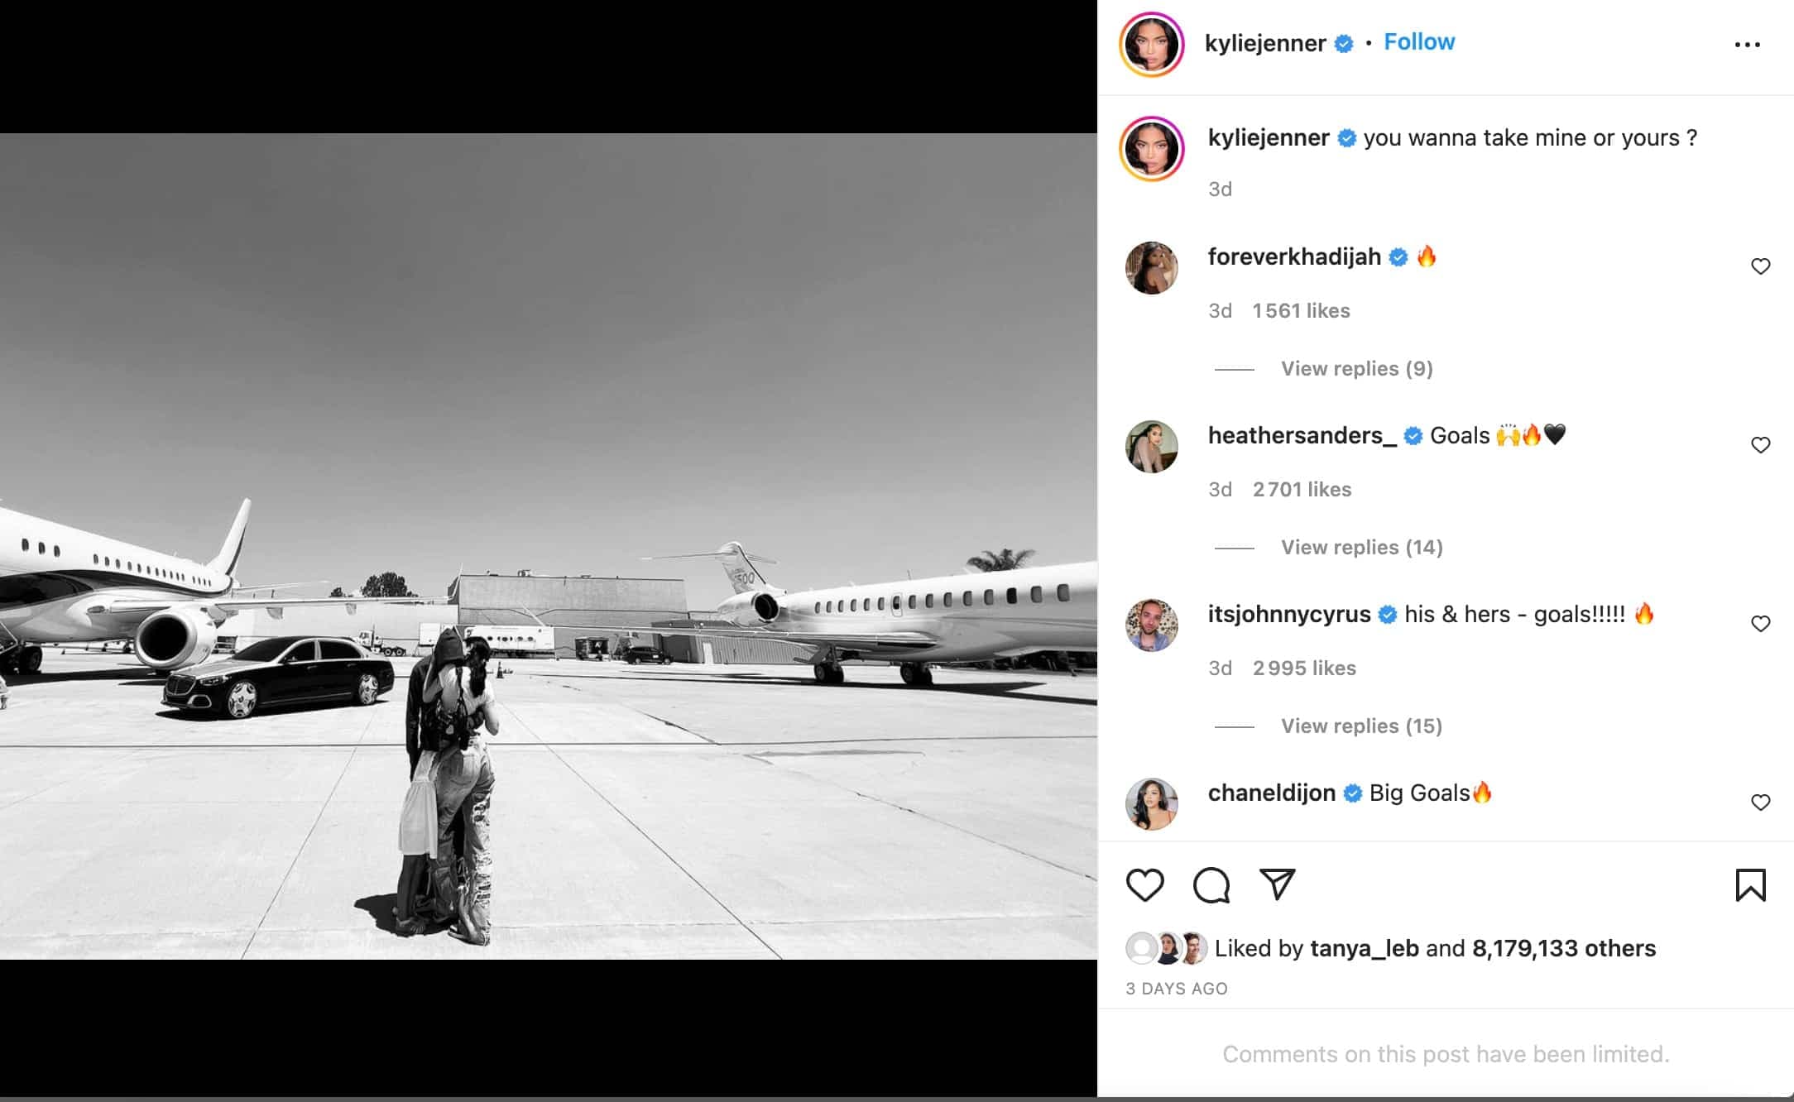Open the list of 8,179,133 others who liked
The height and width of the screenshot is (1102, 1794).
[x=1563, y=948]
